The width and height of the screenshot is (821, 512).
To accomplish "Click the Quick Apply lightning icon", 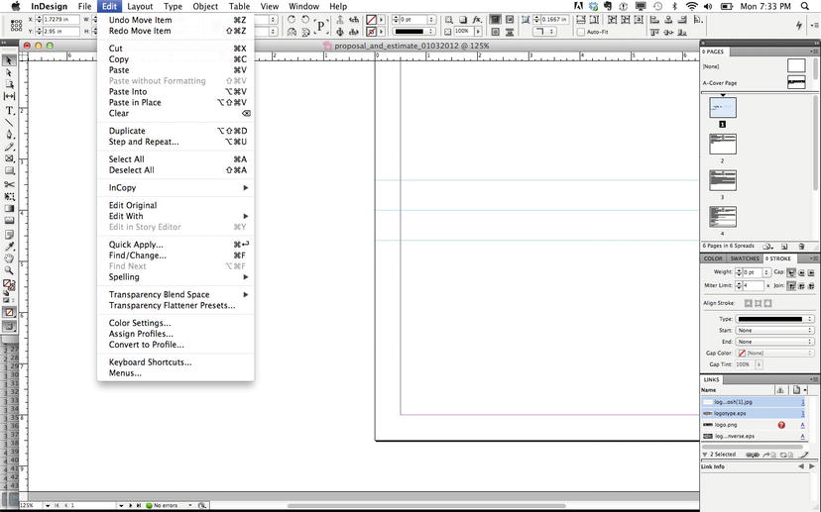I will [799, 25].
